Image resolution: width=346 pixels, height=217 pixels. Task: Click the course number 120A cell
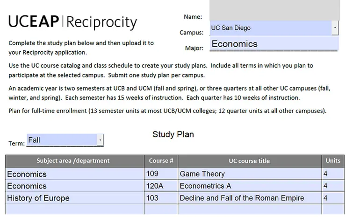(x=161, y=186)
